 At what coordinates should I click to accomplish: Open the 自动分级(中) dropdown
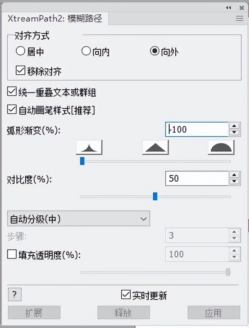coord(78,218)
